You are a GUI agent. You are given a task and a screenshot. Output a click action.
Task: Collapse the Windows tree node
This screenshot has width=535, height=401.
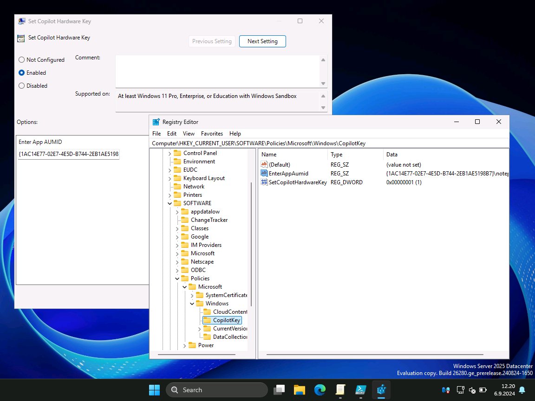click(192, 303)
